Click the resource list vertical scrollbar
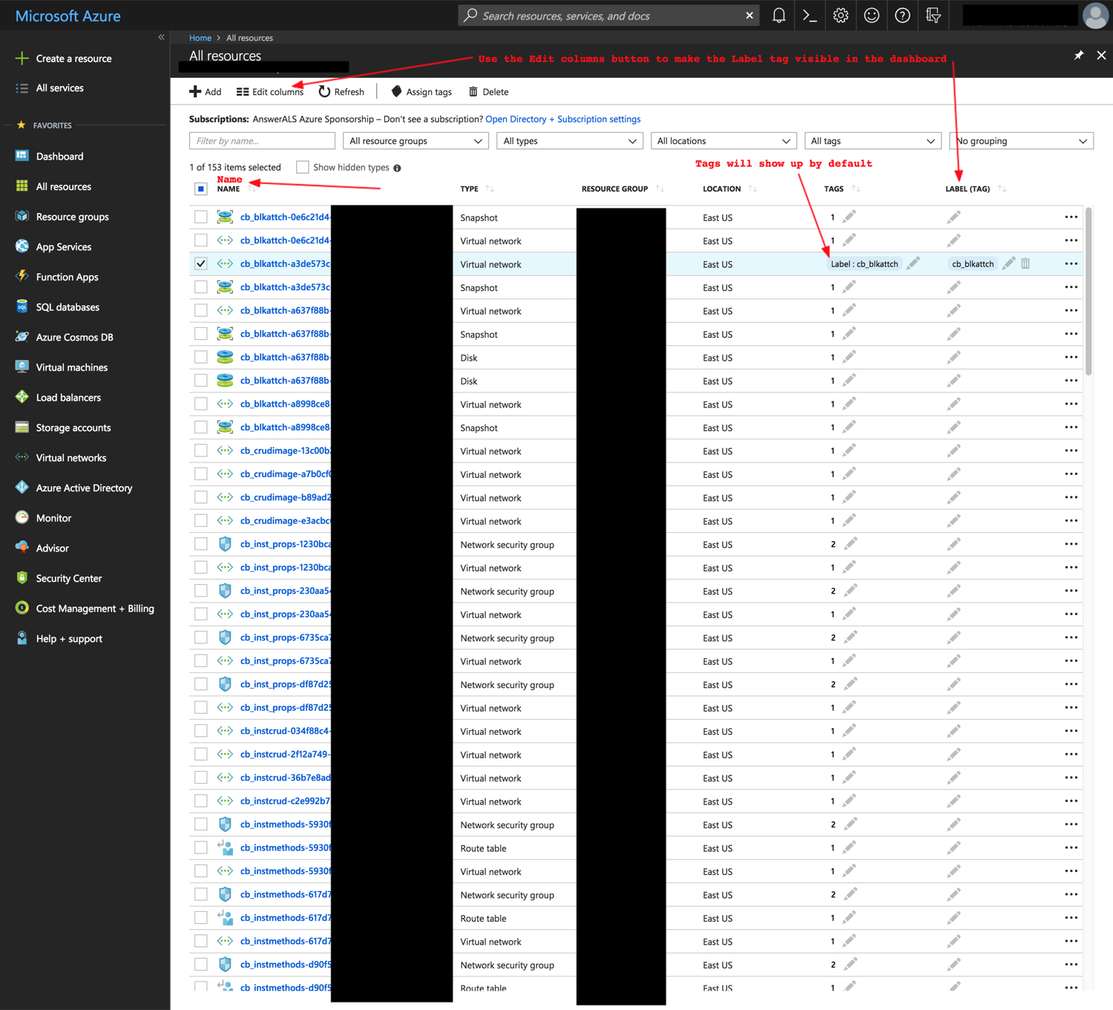 [1089, 292]
